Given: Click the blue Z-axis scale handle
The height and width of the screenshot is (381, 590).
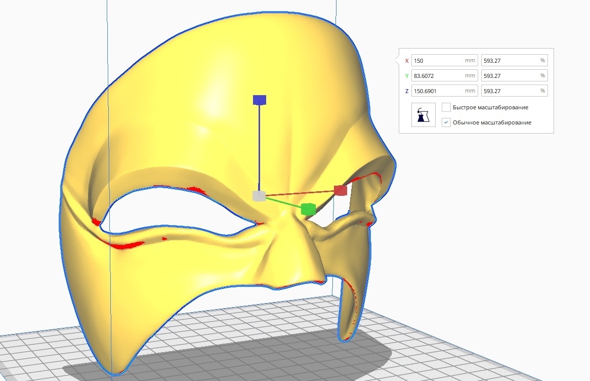Looking at the screenshot, I should point(259,100).
